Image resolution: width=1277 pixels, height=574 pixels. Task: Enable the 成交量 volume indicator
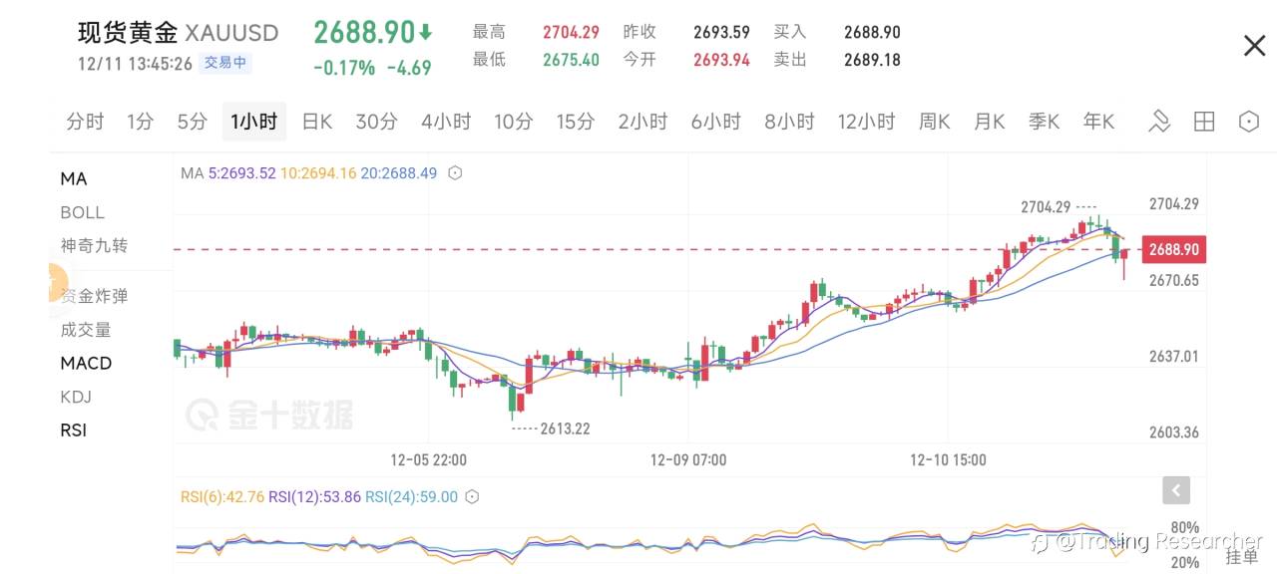click(86, 330)
